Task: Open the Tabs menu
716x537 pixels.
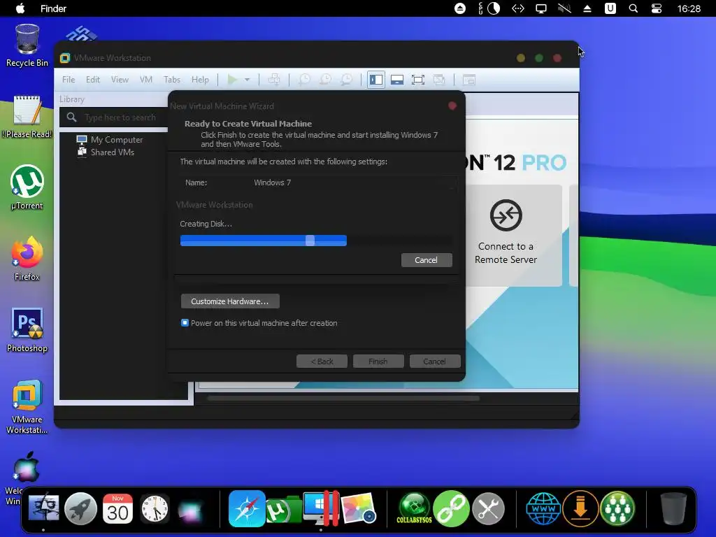Action: (172, 80)
